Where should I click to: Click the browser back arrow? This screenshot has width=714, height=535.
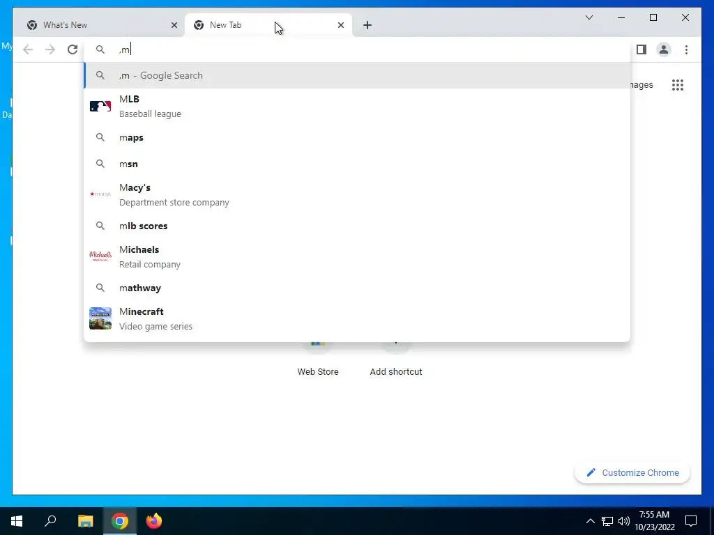click(28, 49)
